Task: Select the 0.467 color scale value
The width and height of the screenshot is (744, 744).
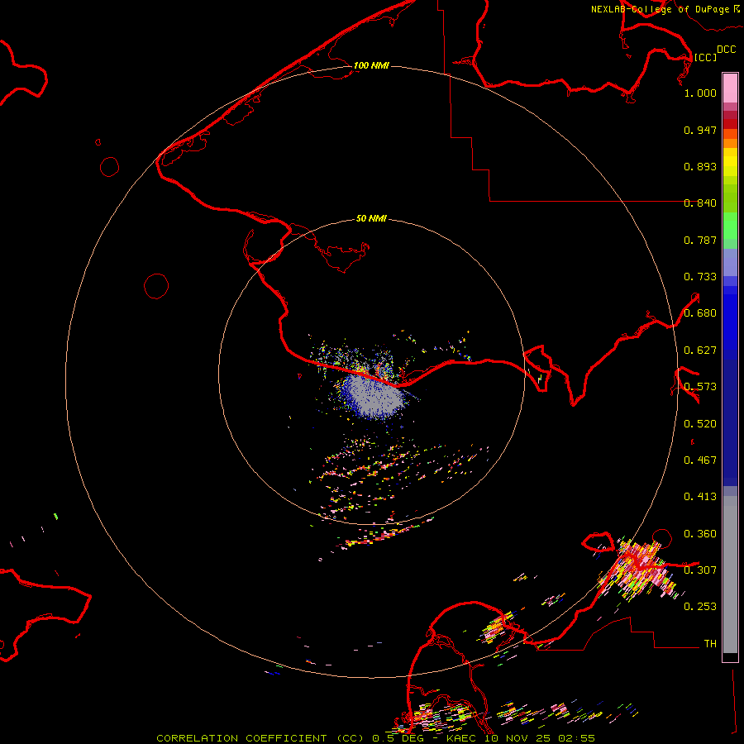Action: (x=700, y=460)
